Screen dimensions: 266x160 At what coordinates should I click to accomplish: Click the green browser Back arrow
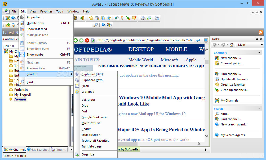(x=76, y=40)
